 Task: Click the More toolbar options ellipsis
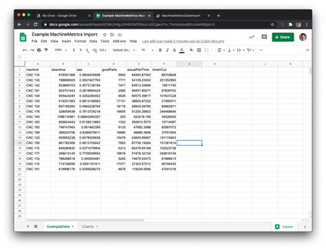point(261,50)
